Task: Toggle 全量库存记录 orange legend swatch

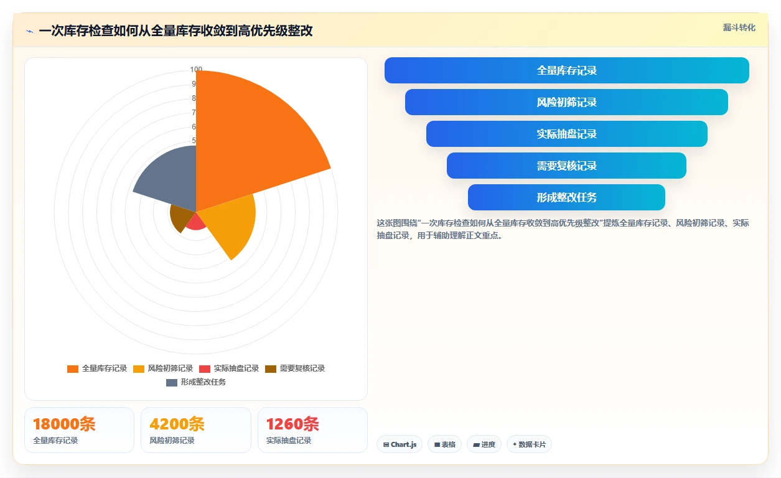Action: [73, 368]
